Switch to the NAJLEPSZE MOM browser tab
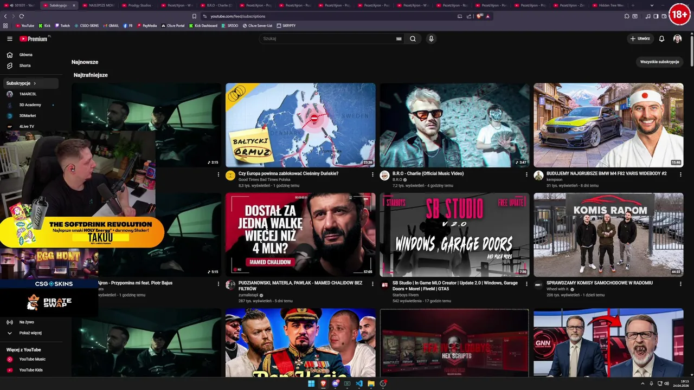 98,5
